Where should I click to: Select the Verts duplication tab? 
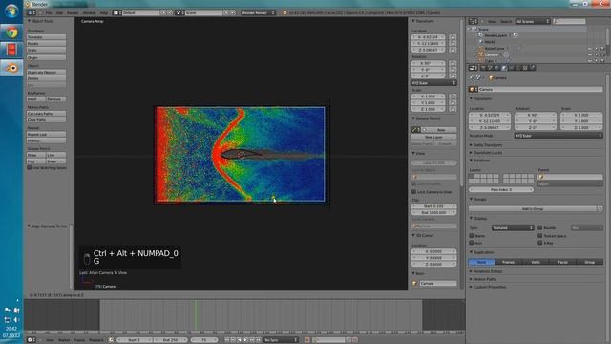pos(536,262)
